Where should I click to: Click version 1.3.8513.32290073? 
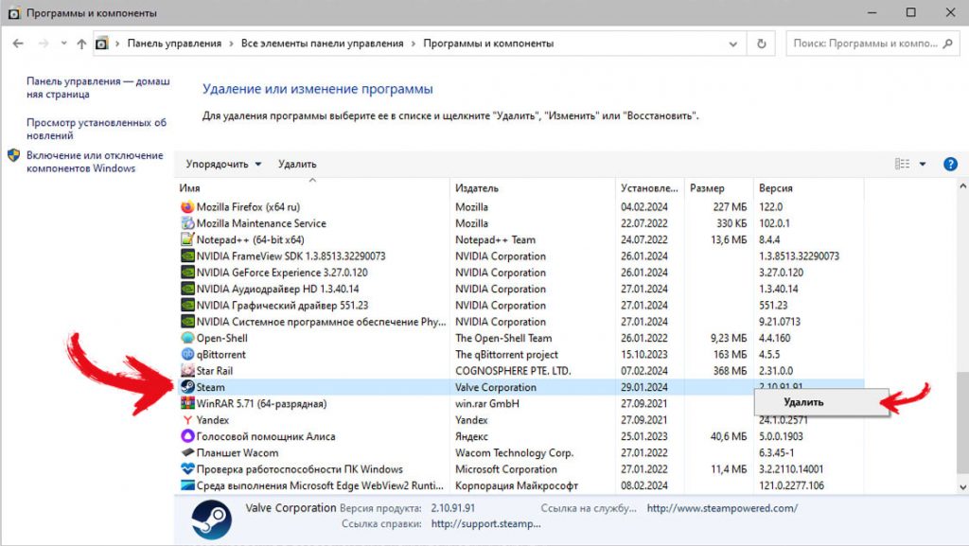[799, 255]
